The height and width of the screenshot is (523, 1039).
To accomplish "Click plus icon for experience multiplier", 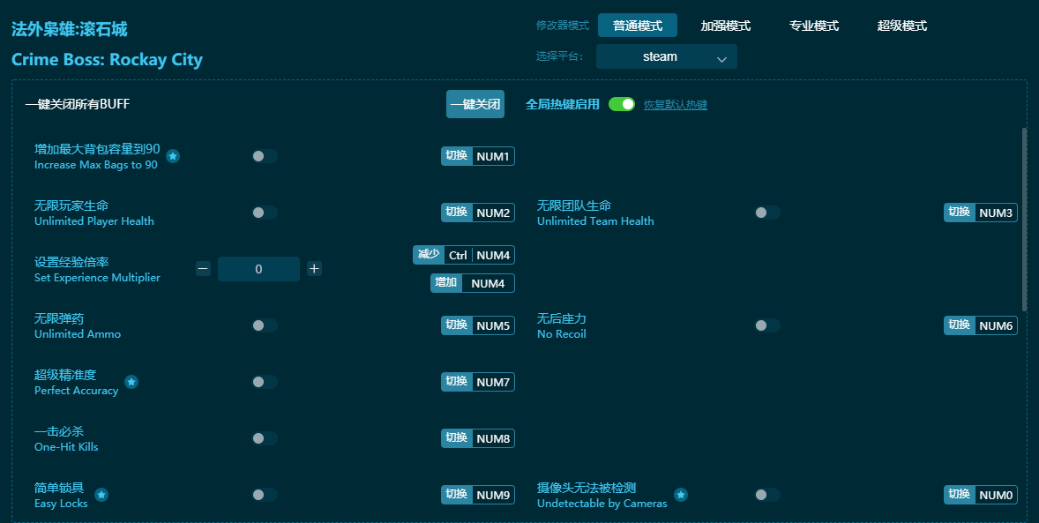I will pyautogui.click(x=314, y=269).
